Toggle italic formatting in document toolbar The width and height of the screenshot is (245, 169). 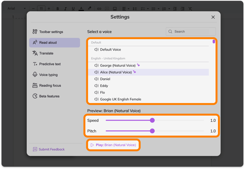tap(65, 8)
